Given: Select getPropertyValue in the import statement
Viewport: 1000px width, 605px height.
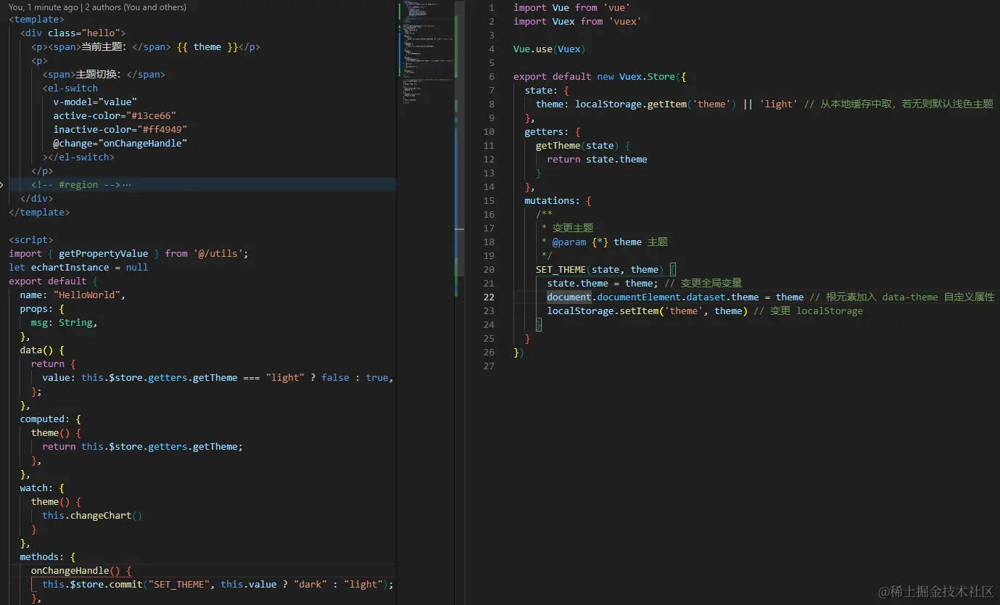Looking at the screenshot, I should click(x=104, y=254).
